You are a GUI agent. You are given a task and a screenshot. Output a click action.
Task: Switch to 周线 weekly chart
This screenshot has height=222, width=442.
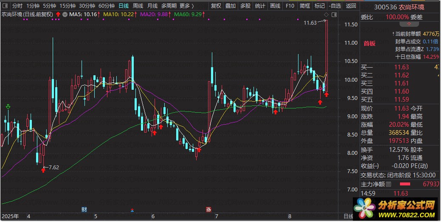(x=138, y=6)
